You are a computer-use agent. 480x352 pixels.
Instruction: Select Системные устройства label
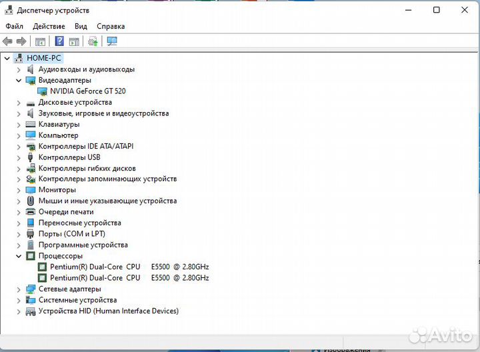pyautogui.click(x=77, y=300)
